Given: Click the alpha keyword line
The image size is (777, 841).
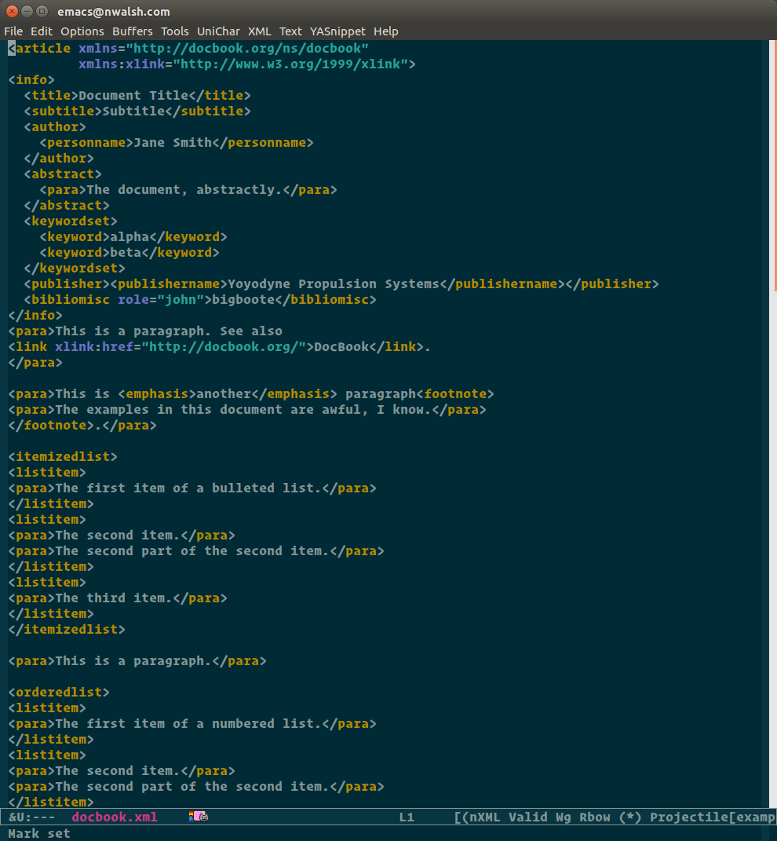Looking at the screenshot, I should [133, 236].
